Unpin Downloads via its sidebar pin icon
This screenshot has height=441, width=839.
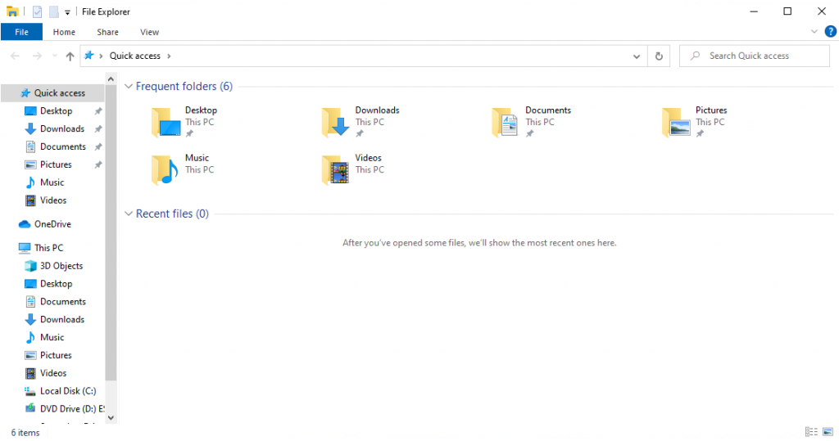click(x=98, y=128)
